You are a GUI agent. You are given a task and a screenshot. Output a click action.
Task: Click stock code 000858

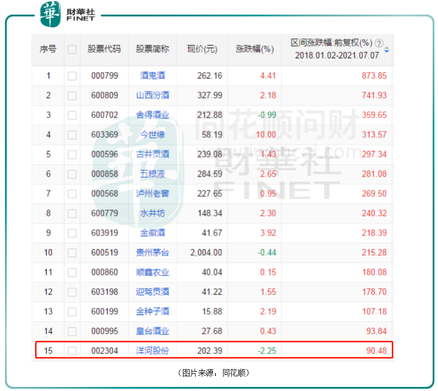pyautogui.click(x=105, y=174)
